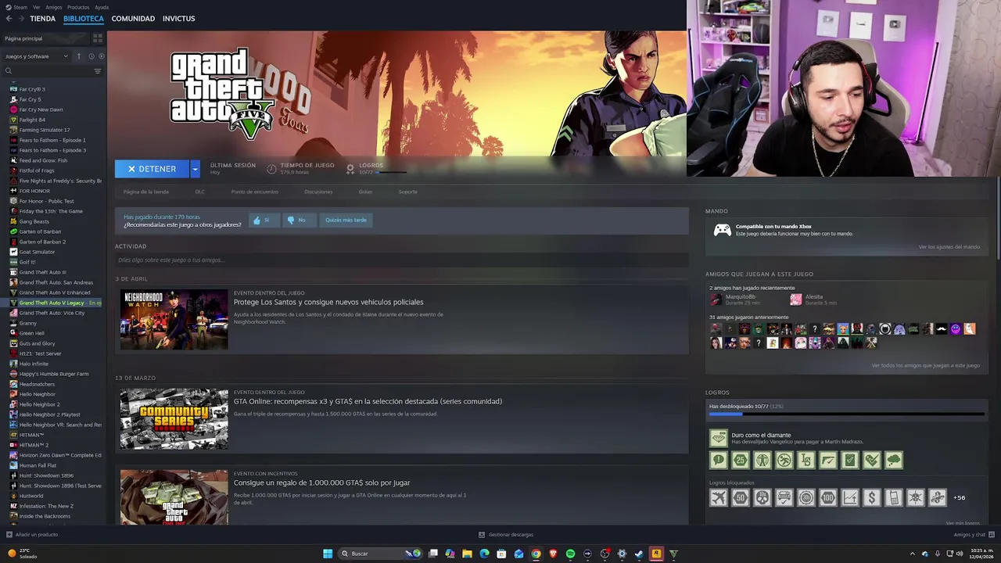Screen dimensions: 1001x563
Task: Open the Amigos menu
Action: tap(54, 7)
